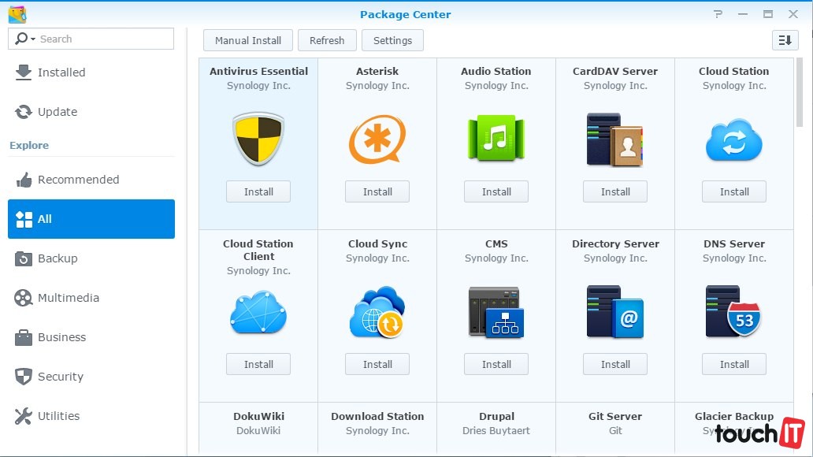Go to the Security category
Image resolution: width=813 pixels, height=457 pixels.
click(x=61, y=377)
